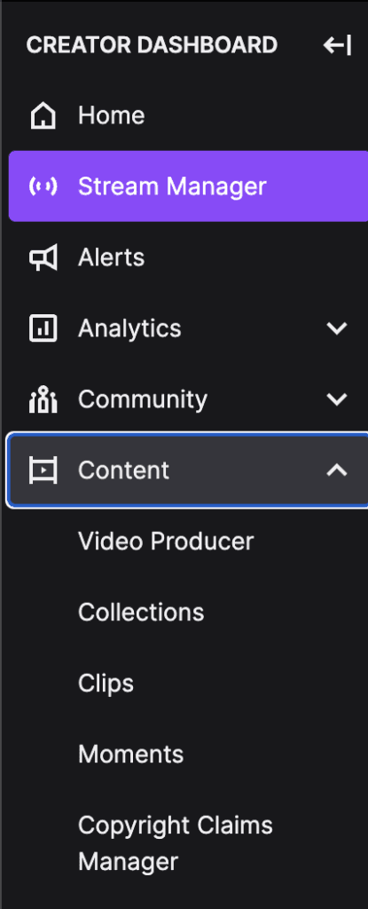The height and width of the screenshot is (909, 368).
Task: Click the Stream Manager broadcast icon
Action: pos(43,186)
